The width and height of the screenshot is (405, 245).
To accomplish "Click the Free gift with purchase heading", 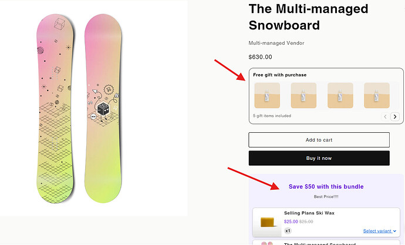I will coord(279,75).
